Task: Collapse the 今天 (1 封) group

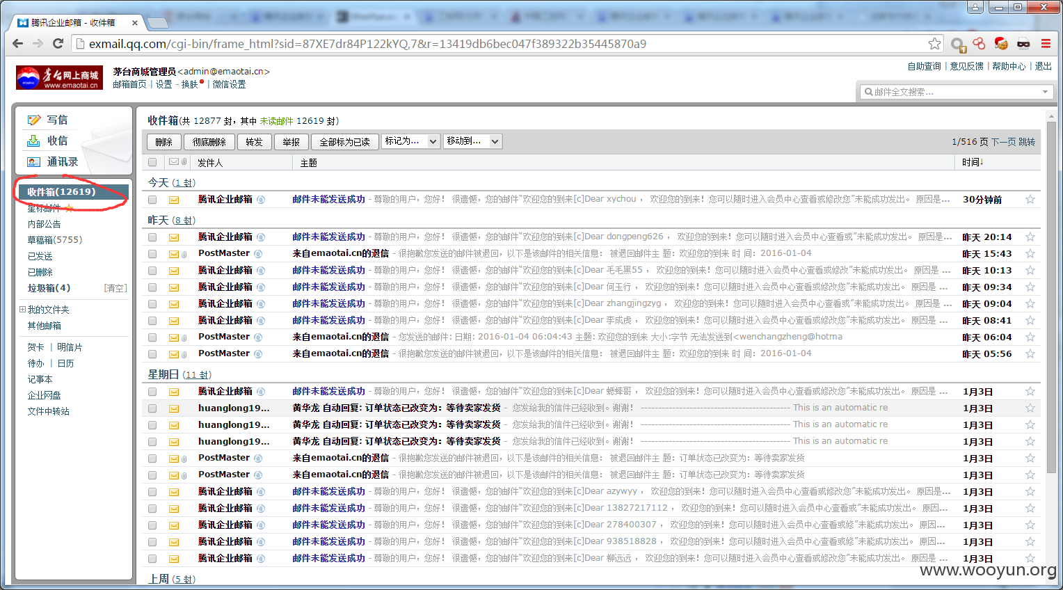Action: pyautogui.click(x=172, y=182)
